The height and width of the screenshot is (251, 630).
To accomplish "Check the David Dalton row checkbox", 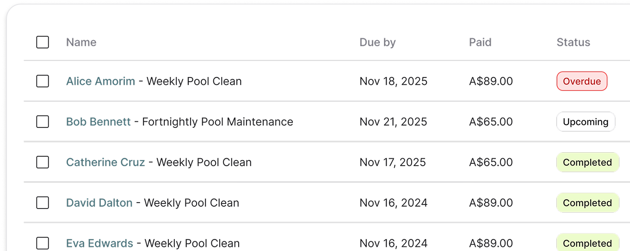I will point(43,203).
